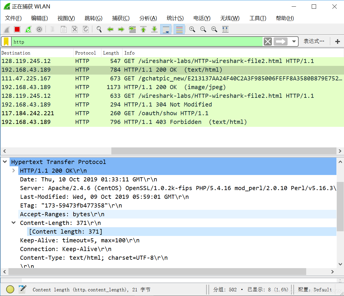
Task: Toggle auto scroll during live capture
Action: (x=166, y=29)
